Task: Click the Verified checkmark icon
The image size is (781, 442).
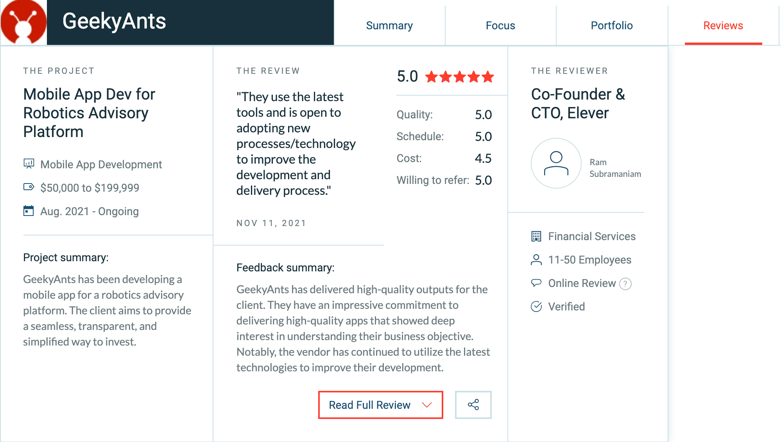Action: tap(536, 307)
